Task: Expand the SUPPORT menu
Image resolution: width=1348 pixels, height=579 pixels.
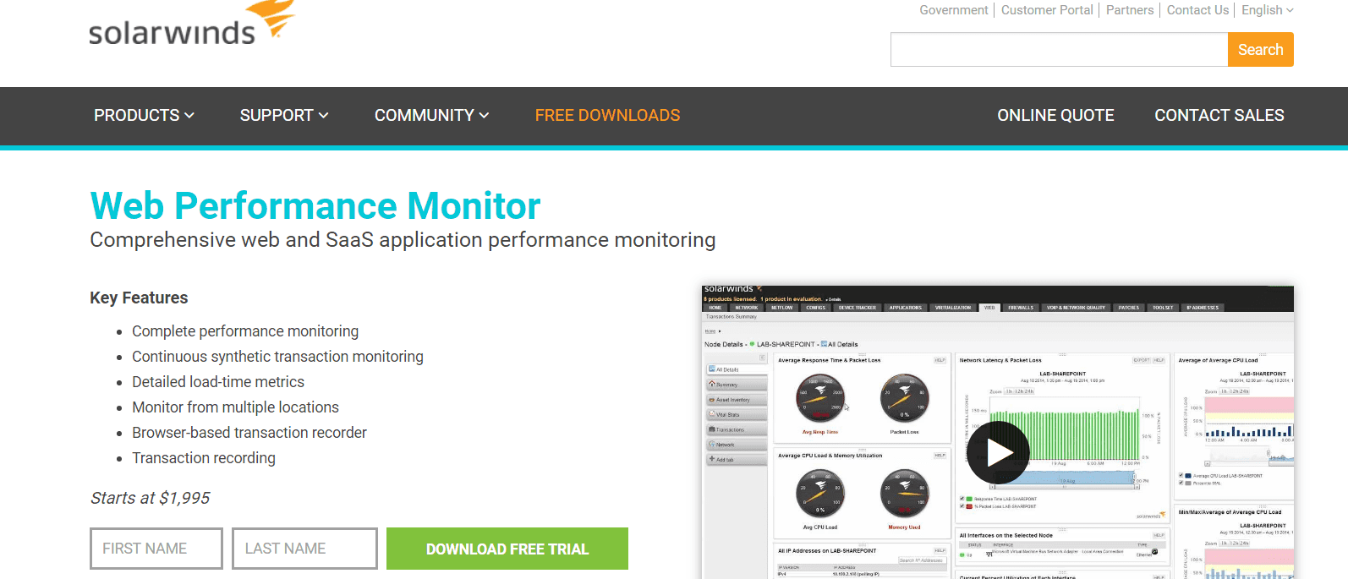Action: (x=284, y=115)
